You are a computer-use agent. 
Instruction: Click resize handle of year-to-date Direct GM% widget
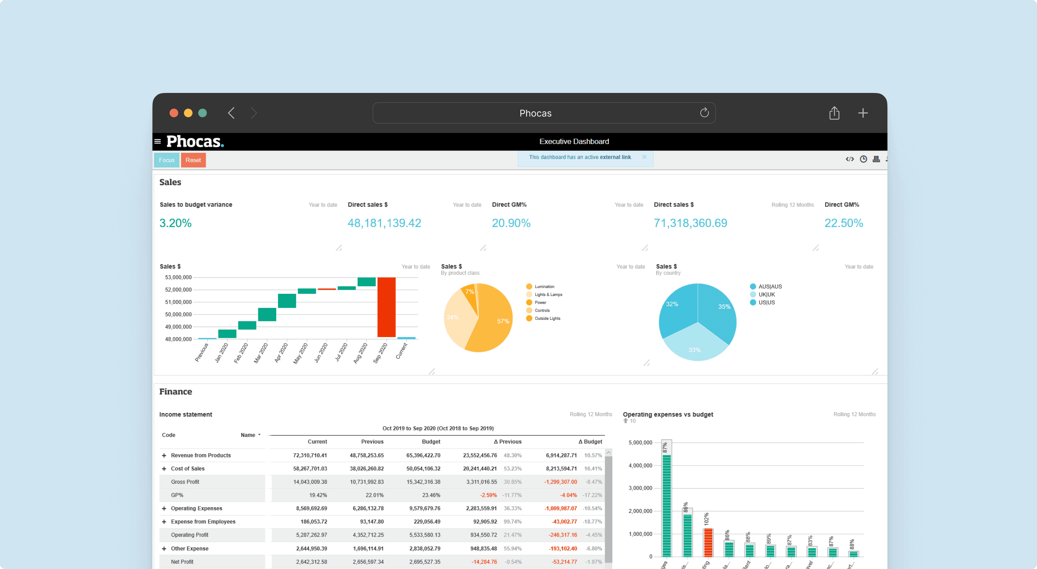pyautogui.click(x=645, y=248)
